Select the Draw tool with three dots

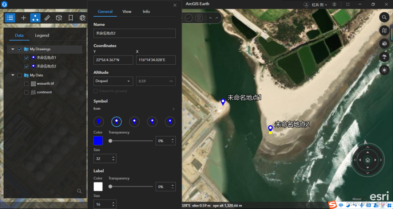[35, 18]
